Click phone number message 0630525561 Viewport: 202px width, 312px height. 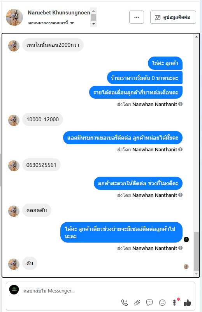click(41, 165)
